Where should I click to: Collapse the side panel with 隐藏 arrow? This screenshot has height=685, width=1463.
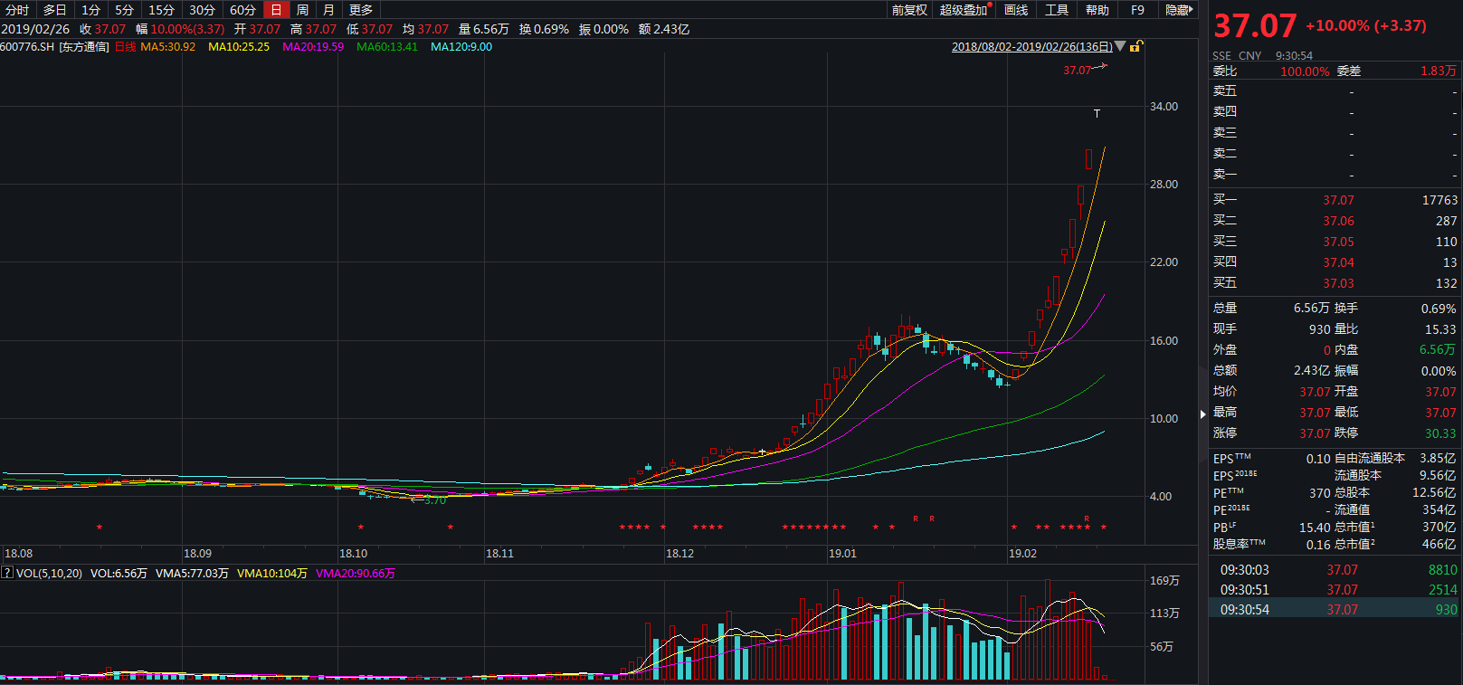point(1179,10)
